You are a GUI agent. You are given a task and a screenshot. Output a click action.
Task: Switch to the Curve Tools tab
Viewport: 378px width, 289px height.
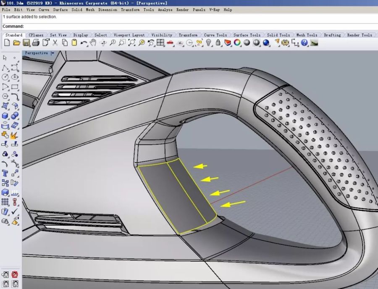[x=215, y=35]
